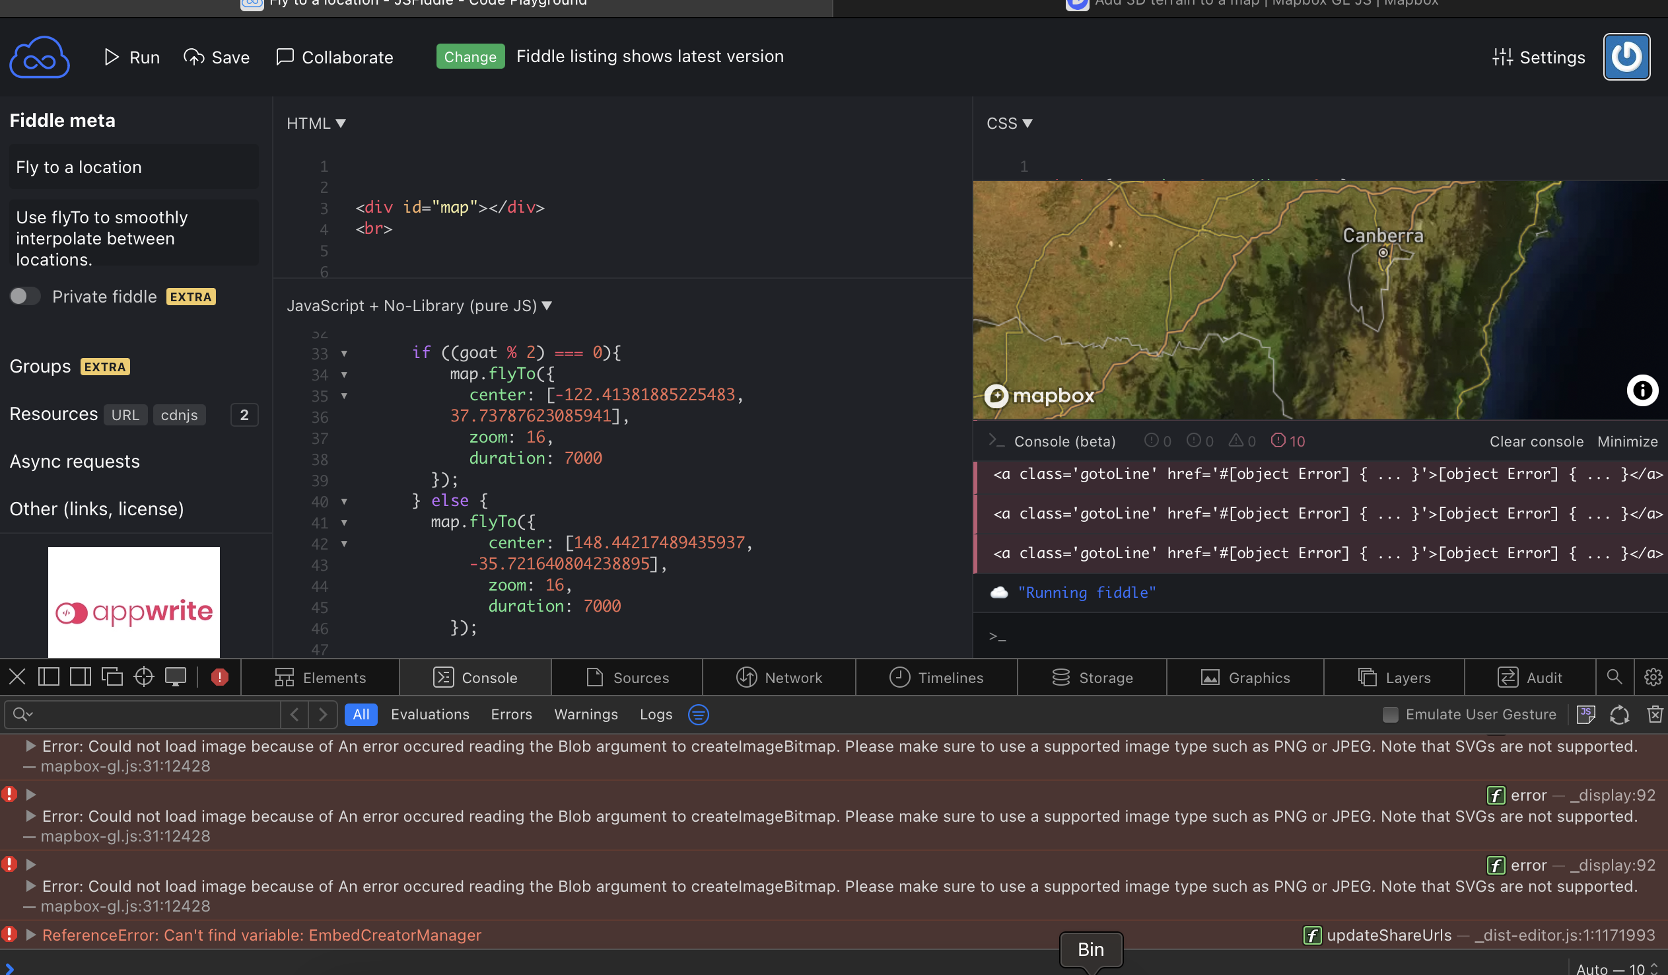Select the element inspection crosshair tool
Image resolution: width=1668 pixels, height=975 pixels.
(x=144, y=677)
